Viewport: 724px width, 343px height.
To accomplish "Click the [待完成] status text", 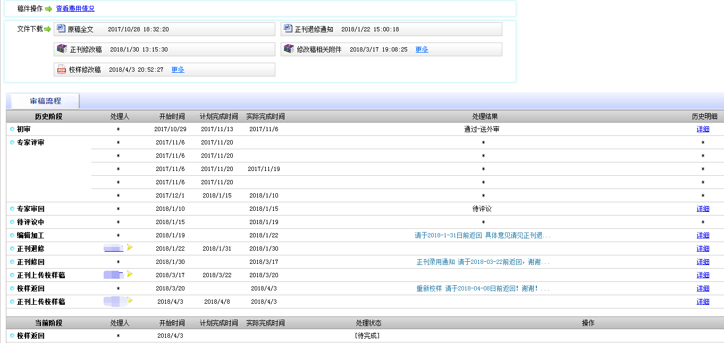I will [368, 336].
